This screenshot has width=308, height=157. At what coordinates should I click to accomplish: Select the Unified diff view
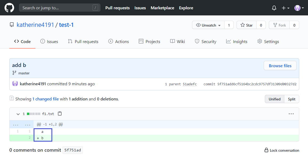click(x=274, y=99)
